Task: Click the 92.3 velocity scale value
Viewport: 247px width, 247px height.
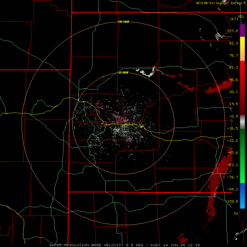Action: click(234, 43)
